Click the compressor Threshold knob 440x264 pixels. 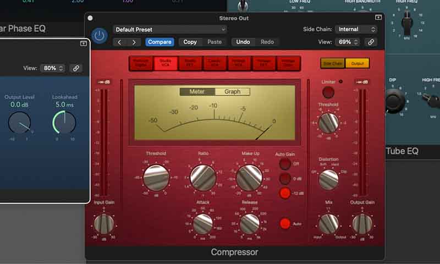tap(156, 178)
